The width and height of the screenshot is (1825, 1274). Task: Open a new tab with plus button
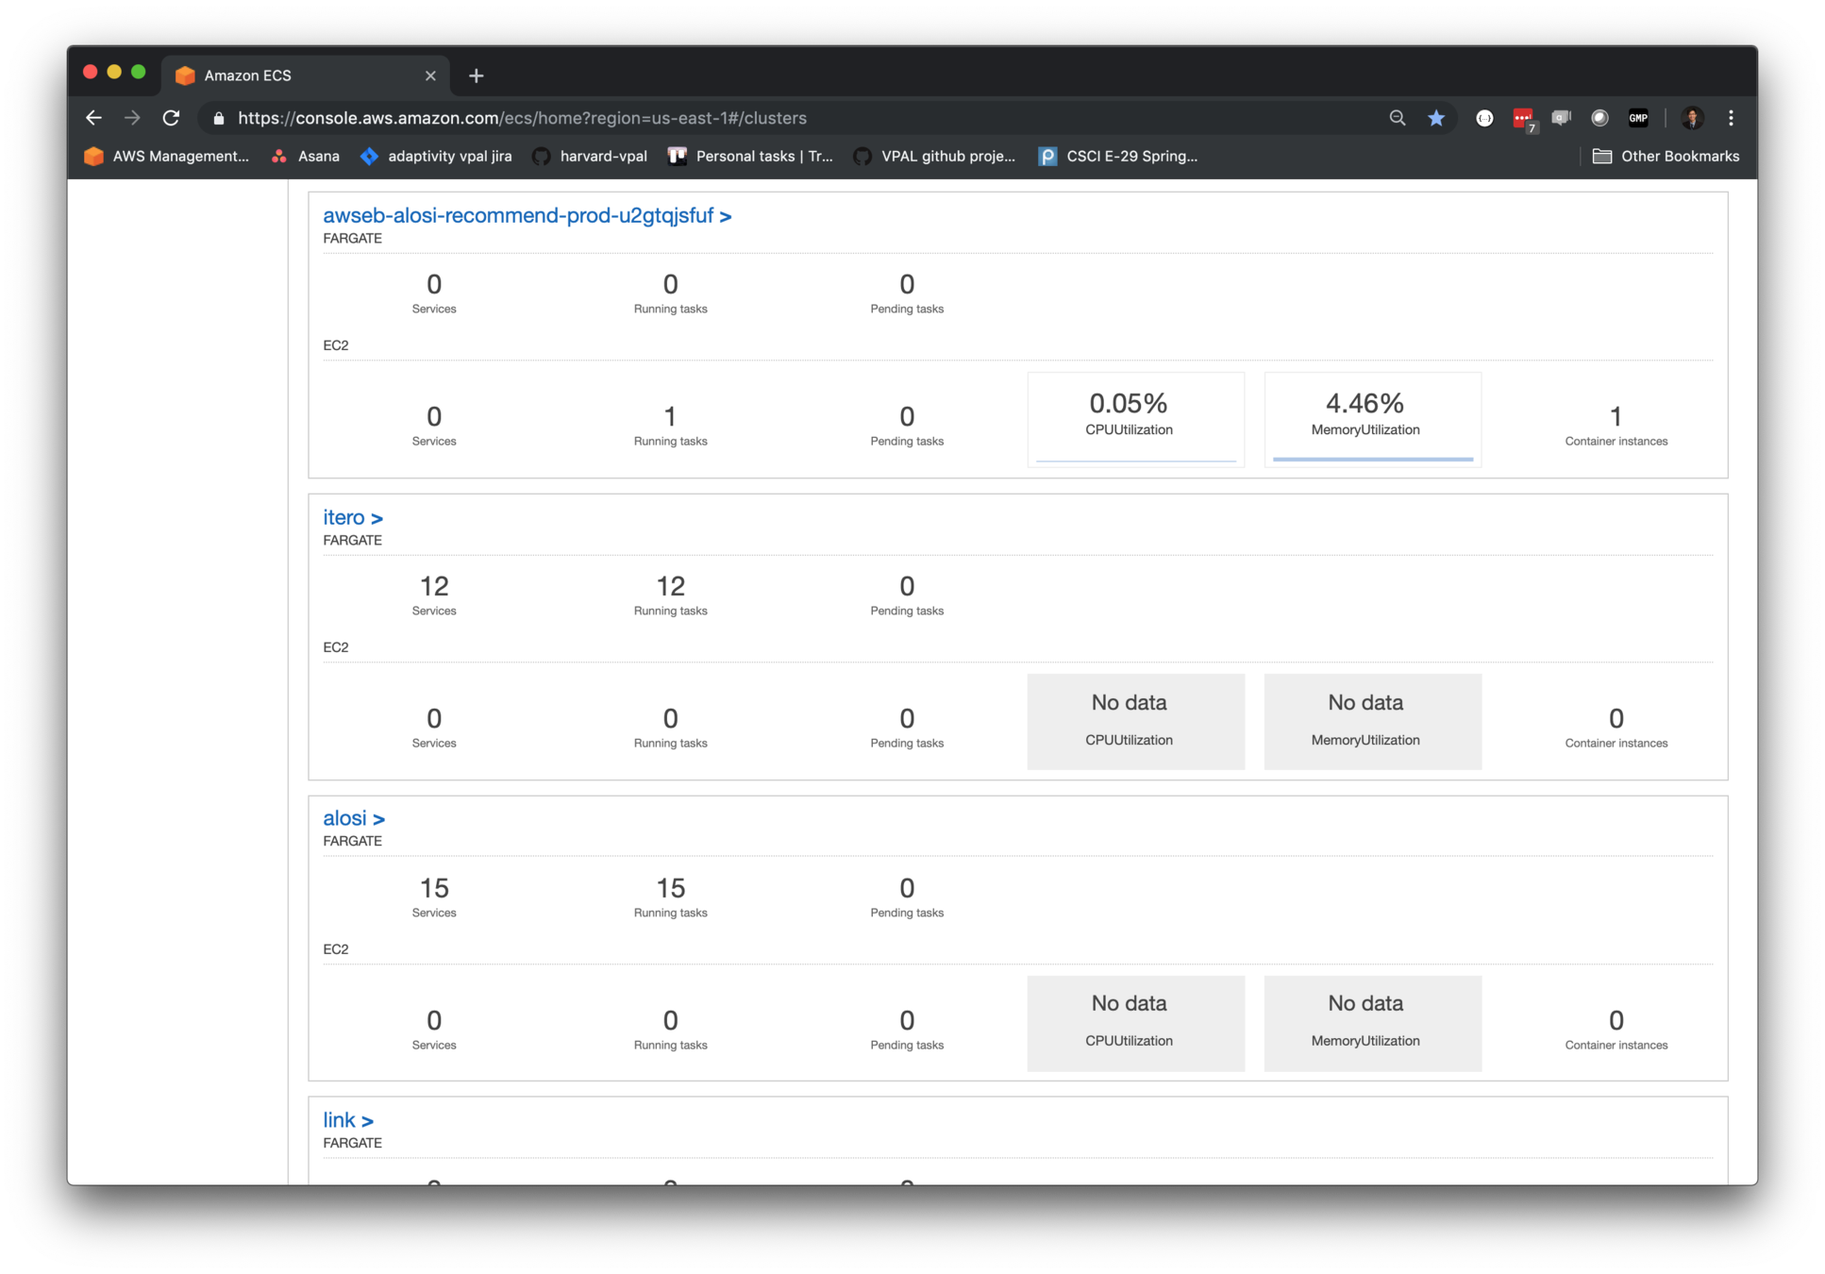[476, 75]
